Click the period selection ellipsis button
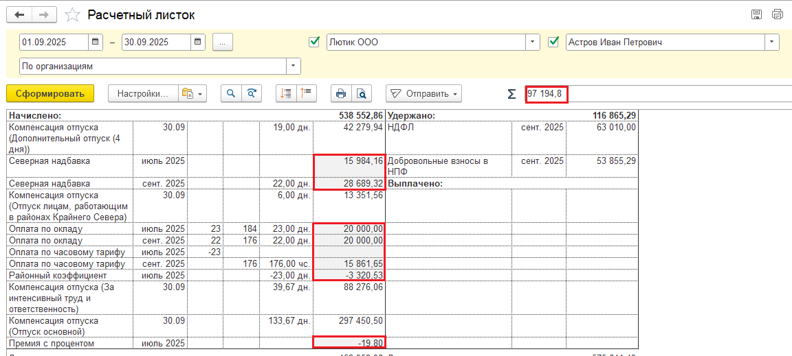This screenshot has width=792, height=356. (223, 43)
